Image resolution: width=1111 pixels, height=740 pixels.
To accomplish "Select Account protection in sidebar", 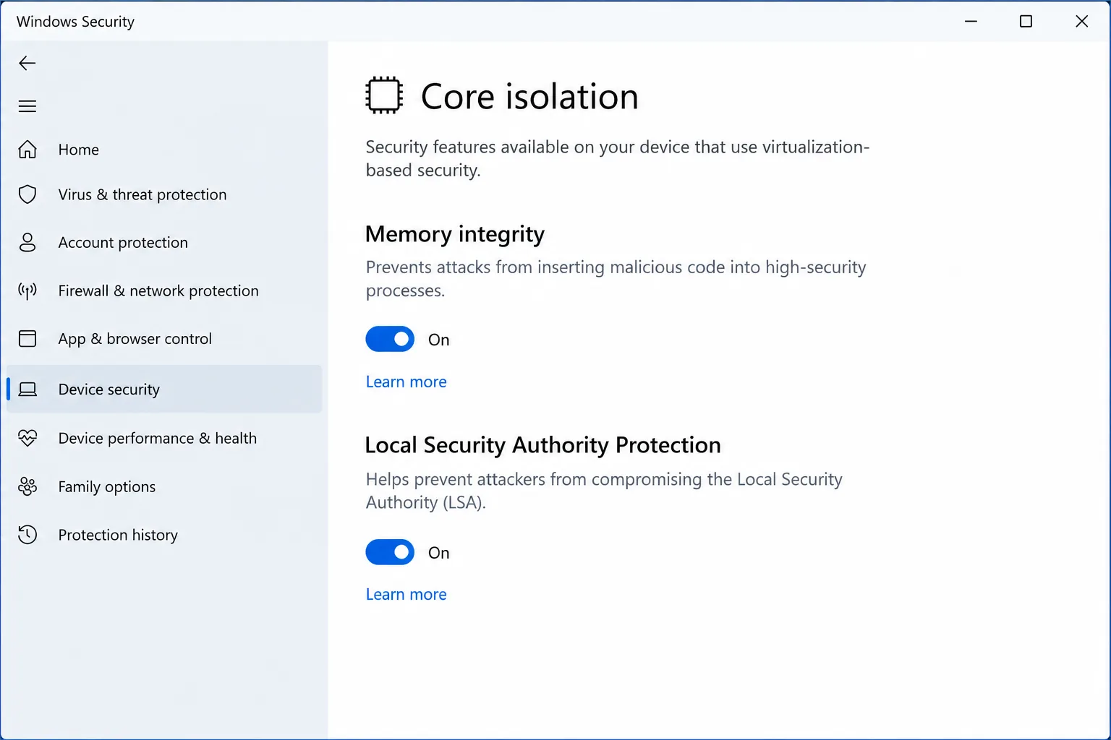I will point(164,242).
